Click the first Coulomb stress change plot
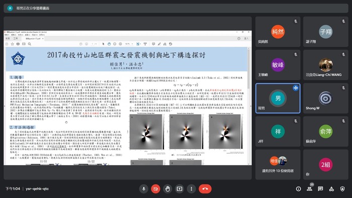 (x=146, y=132)
